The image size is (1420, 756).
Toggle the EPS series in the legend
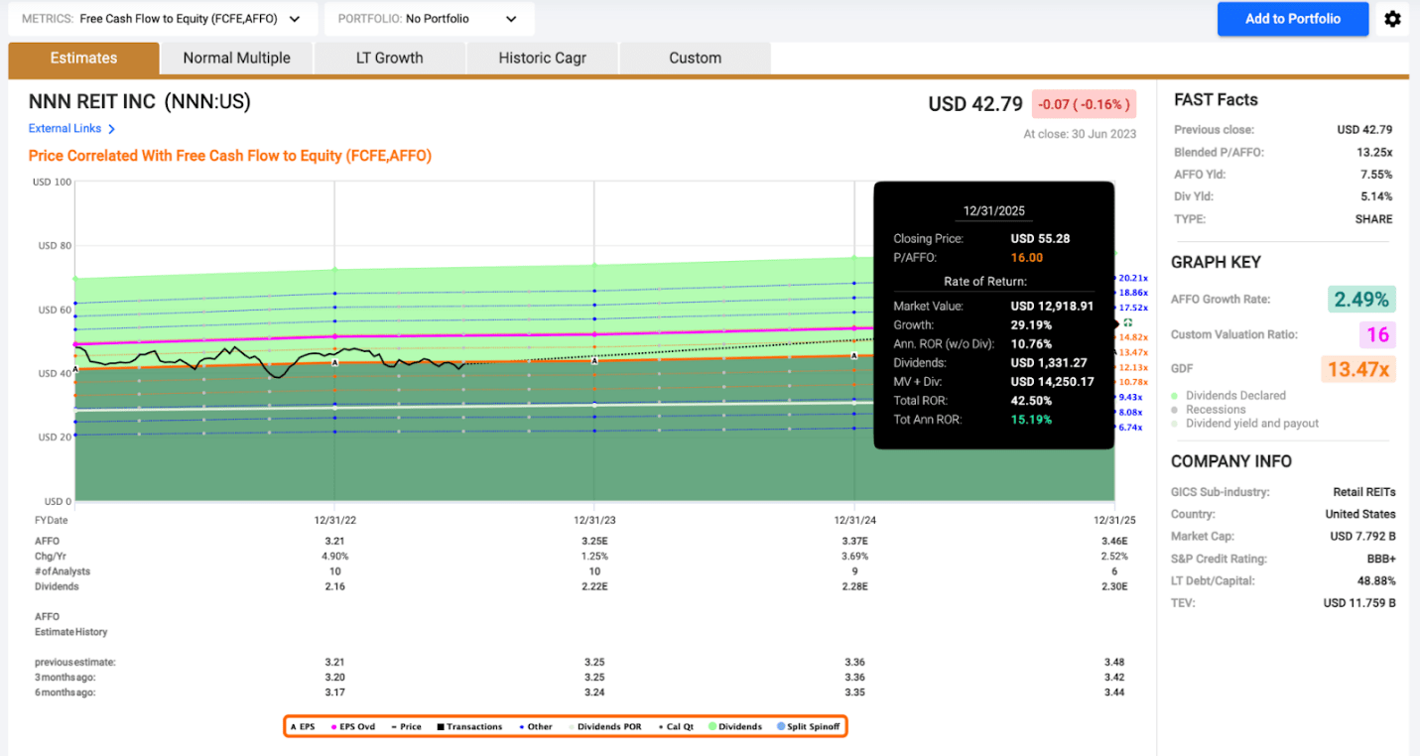(303, 727)
